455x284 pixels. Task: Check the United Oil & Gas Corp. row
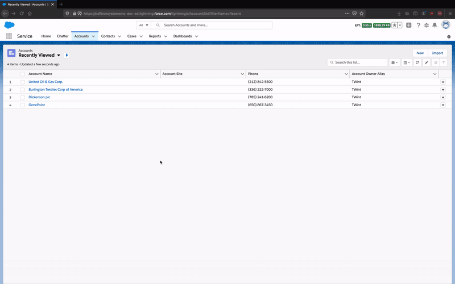click(22, 82)
